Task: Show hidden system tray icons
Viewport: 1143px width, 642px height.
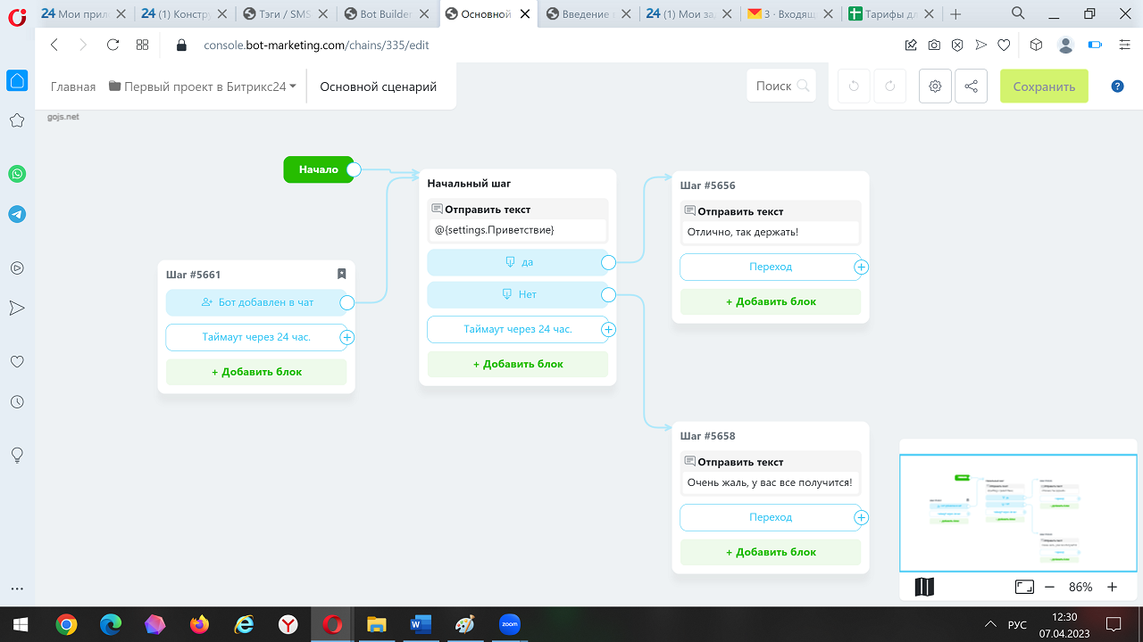Action: 989,624
